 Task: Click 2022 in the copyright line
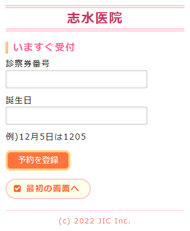click(x=84, y=221)
